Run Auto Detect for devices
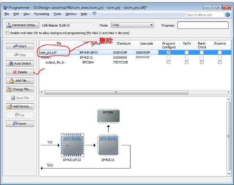 coord(20,64)
